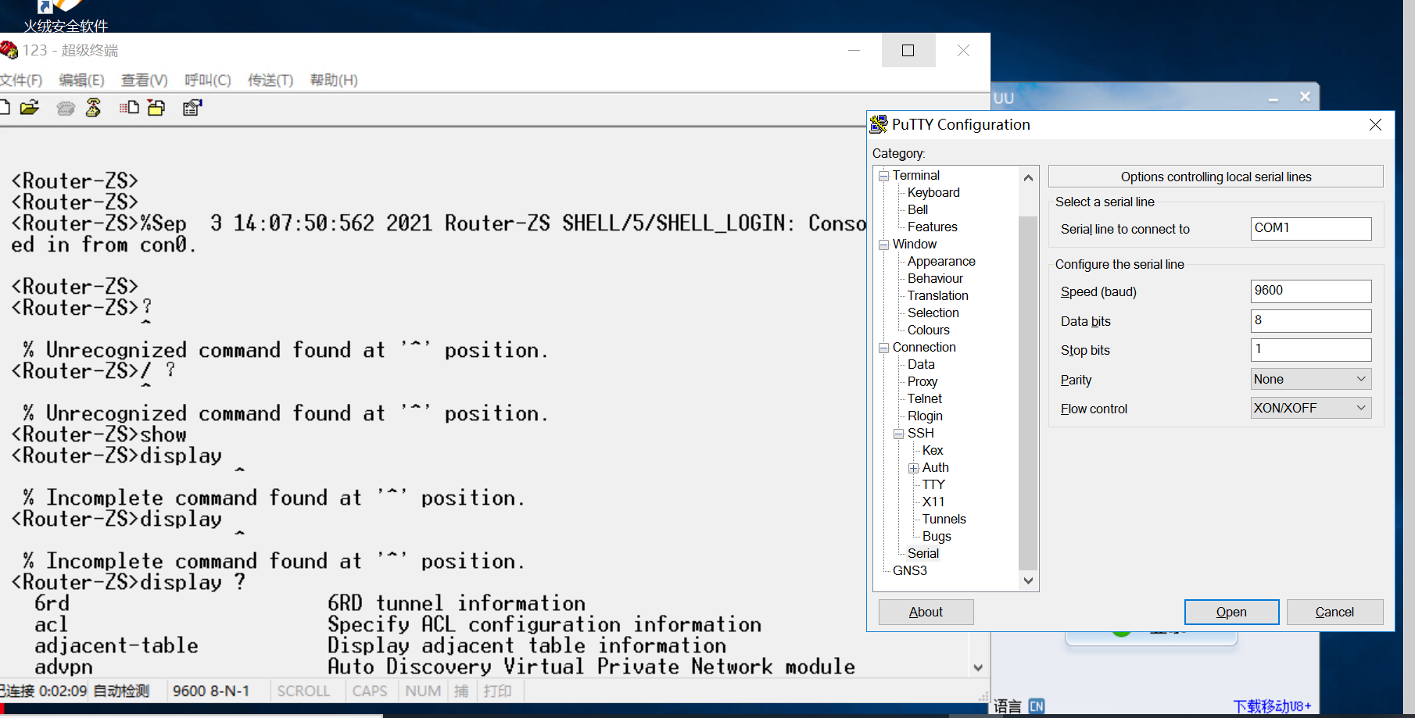Screen dimensions: 1415x718
Task: Click the About button in PuTTY
Action: [x=926, y=612]
